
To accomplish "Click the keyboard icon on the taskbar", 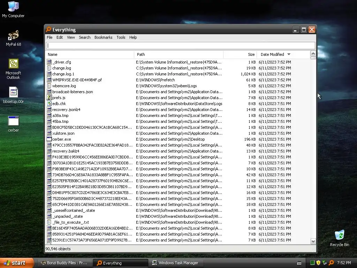I will 299,263.
